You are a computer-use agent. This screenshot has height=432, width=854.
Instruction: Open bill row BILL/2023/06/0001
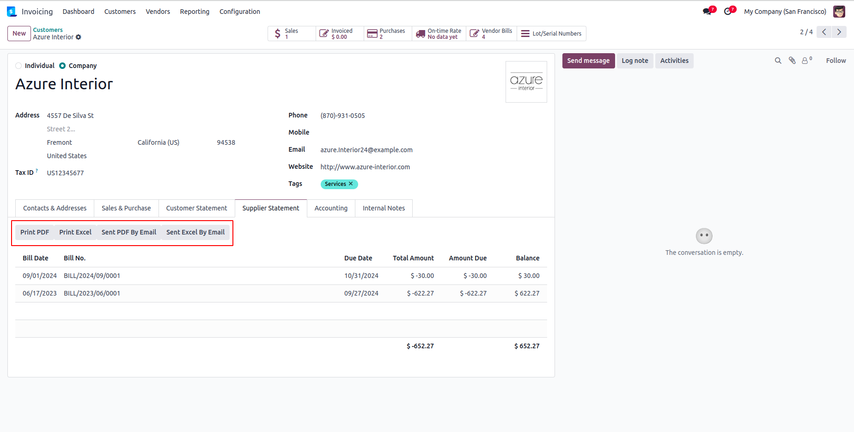[x=281, y=293]
